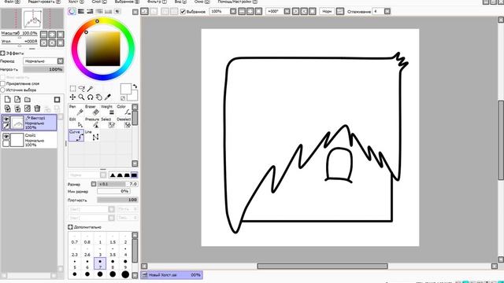
Task: Zoom in with navigator plus button
Action: pyautogui.click(x=52, y=35)
